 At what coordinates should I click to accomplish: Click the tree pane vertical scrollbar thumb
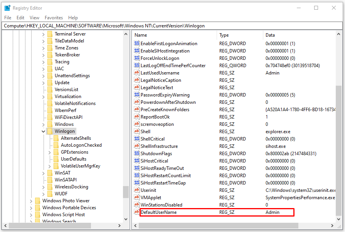(126, 192)
